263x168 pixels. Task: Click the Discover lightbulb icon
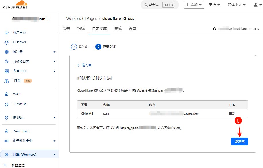[x=7, y=42]
